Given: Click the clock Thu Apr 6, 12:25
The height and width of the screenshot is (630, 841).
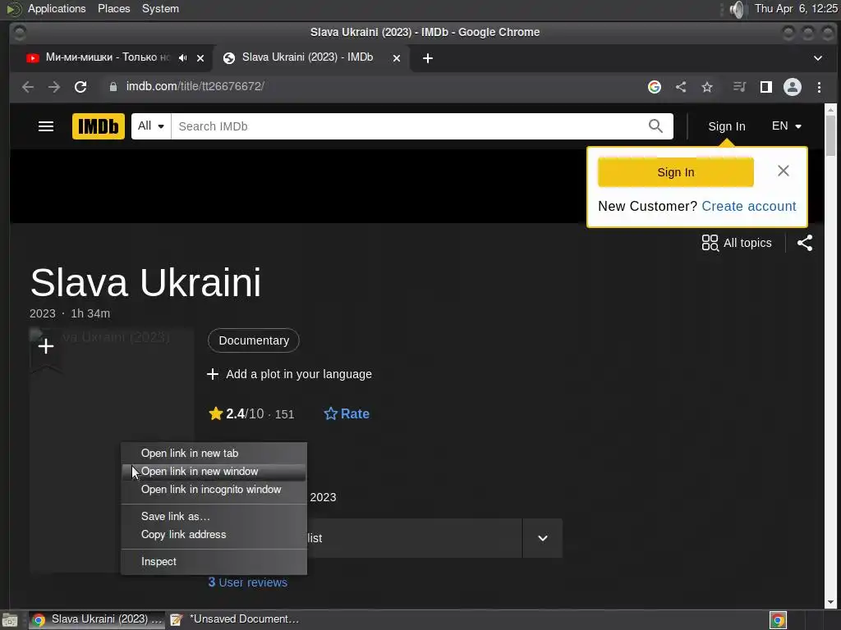Looking at the screenshot, I should coord(796,8).
